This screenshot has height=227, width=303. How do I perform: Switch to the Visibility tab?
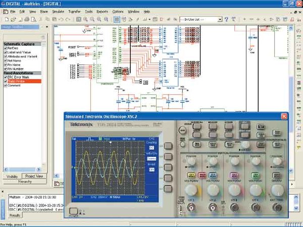click(12, 177)
